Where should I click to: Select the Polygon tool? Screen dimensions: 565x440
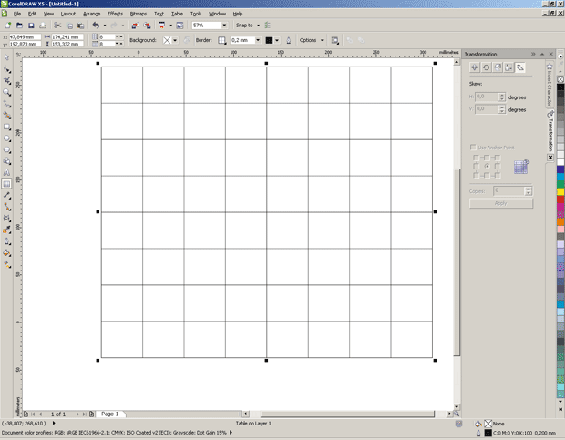click(6, 149)
